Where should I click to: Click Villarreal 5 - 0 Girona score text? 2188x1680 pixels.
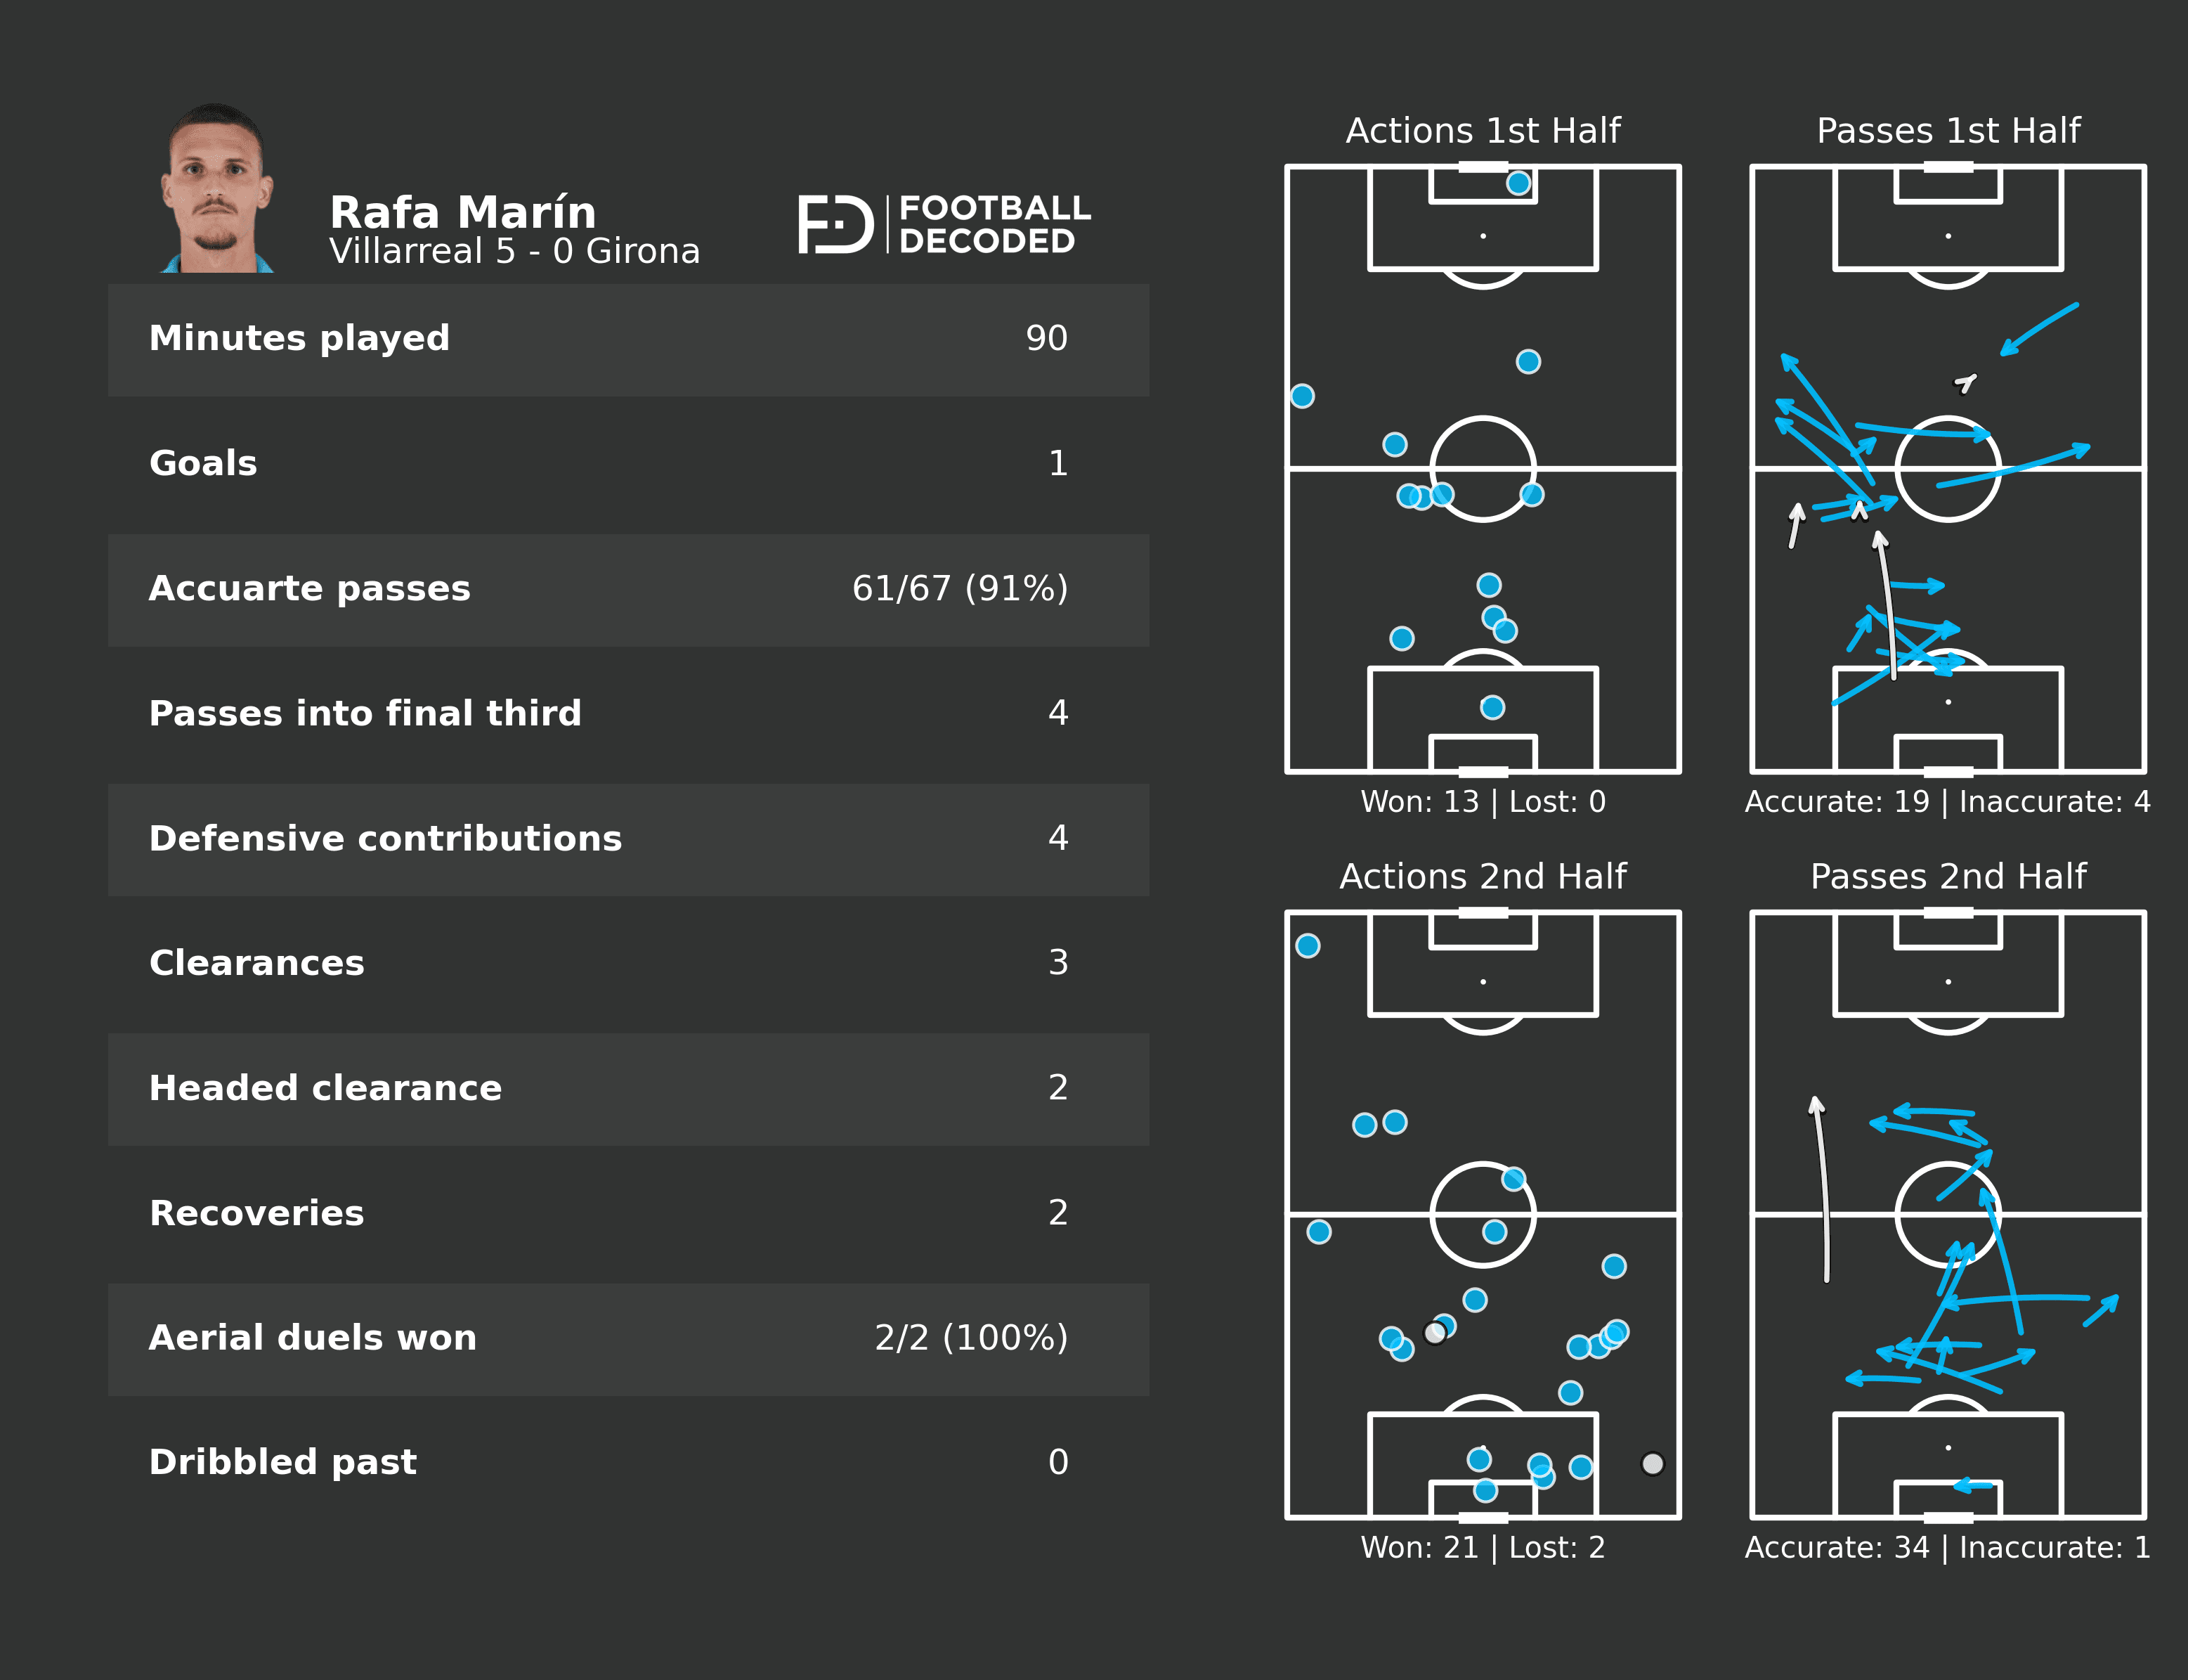pos(514,251)
